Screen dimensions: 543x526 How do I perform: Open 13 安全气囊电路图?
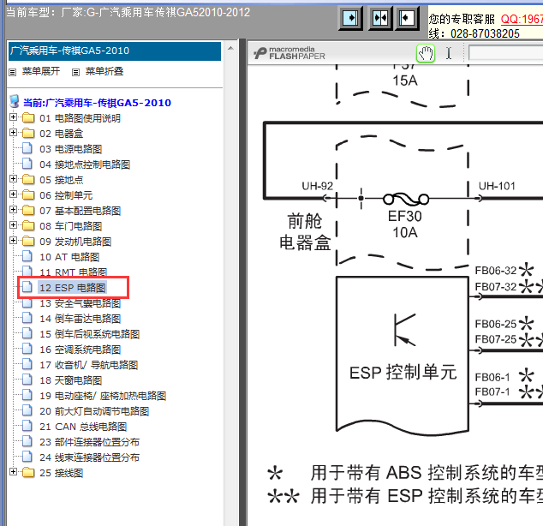click(80, 303)
